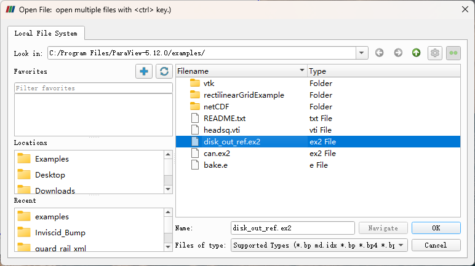Select the Local File System tab
This screenshot has width=475, height=266.
coord(47,33)
